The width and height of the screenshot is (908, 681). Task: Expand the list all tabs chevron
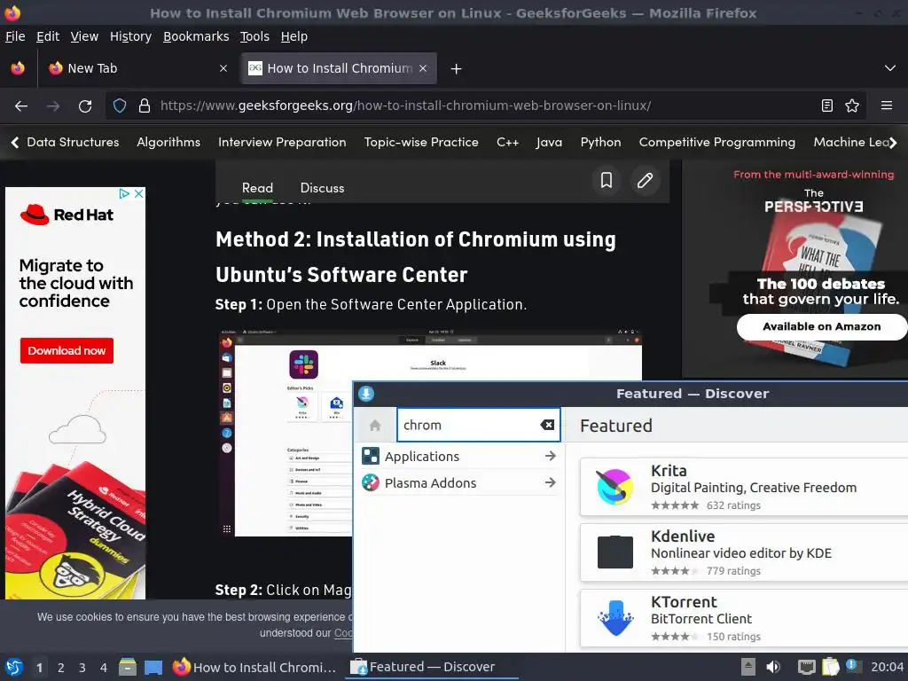pyautogui.click(x=890, y=68)
